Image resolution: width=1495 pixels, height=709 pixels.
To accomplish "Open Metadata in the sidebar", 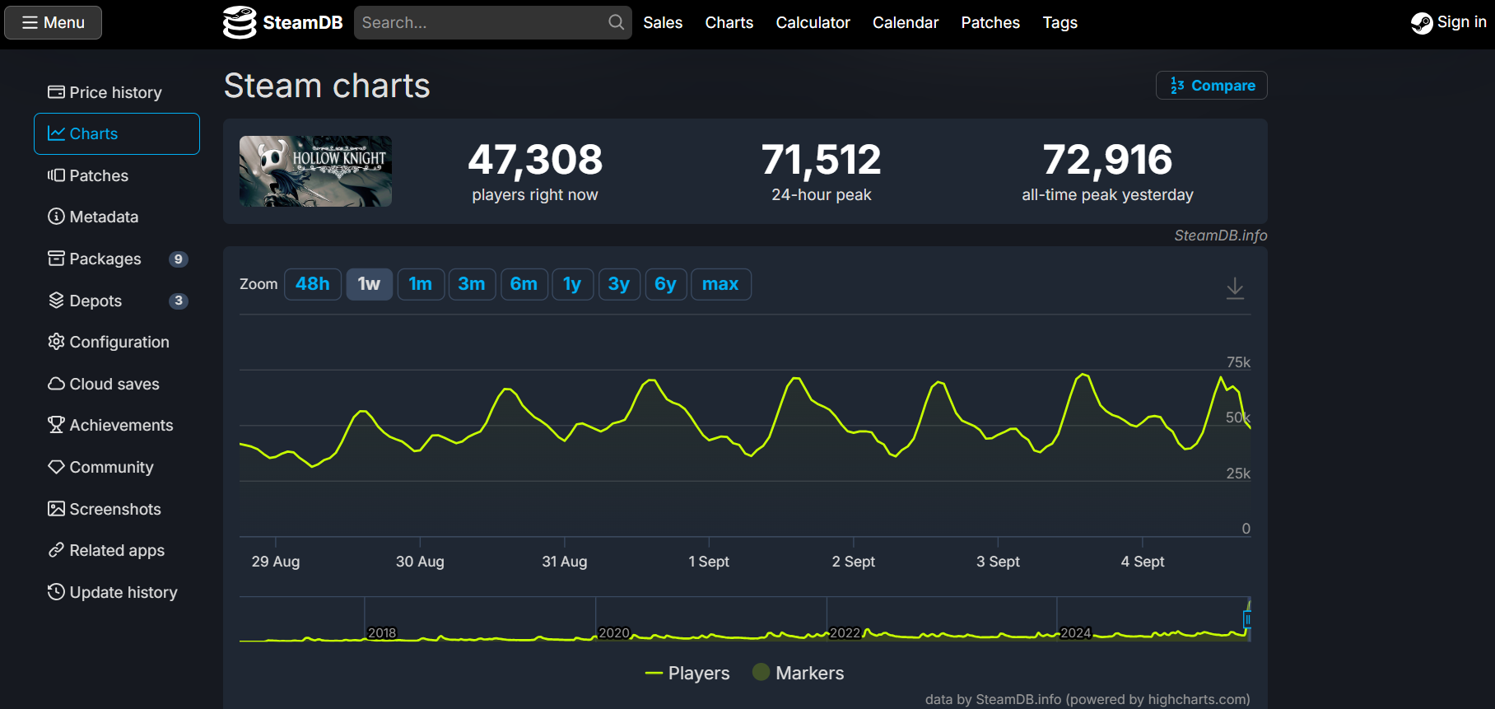I will tap(116, 217).
